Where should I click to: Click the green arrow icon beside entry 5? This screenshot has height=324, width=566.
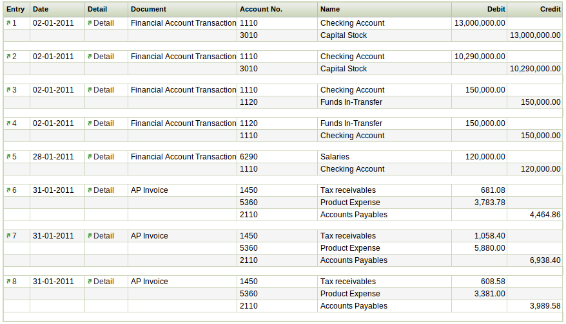(x=9, y=157)
